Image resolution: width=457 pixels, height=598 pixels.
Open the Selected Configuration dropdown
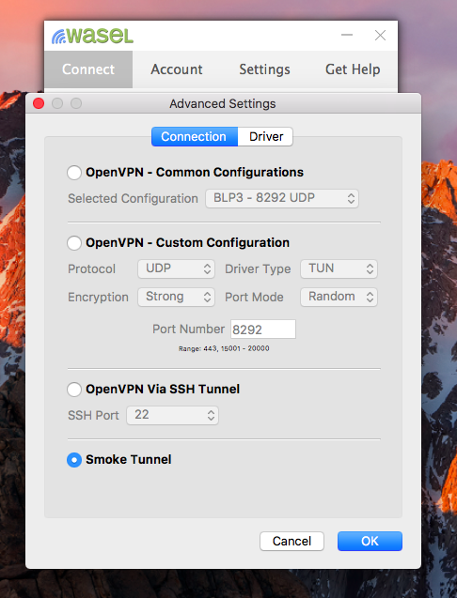282,198
